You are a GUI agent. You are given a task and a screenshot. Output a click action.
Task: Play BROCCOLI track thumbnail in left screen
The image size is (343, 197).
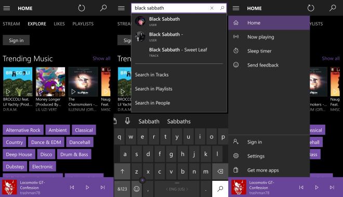pos(18,82)
